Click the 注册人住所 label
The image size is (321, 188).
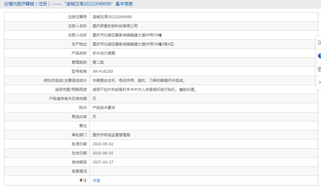tap(77, 35)
